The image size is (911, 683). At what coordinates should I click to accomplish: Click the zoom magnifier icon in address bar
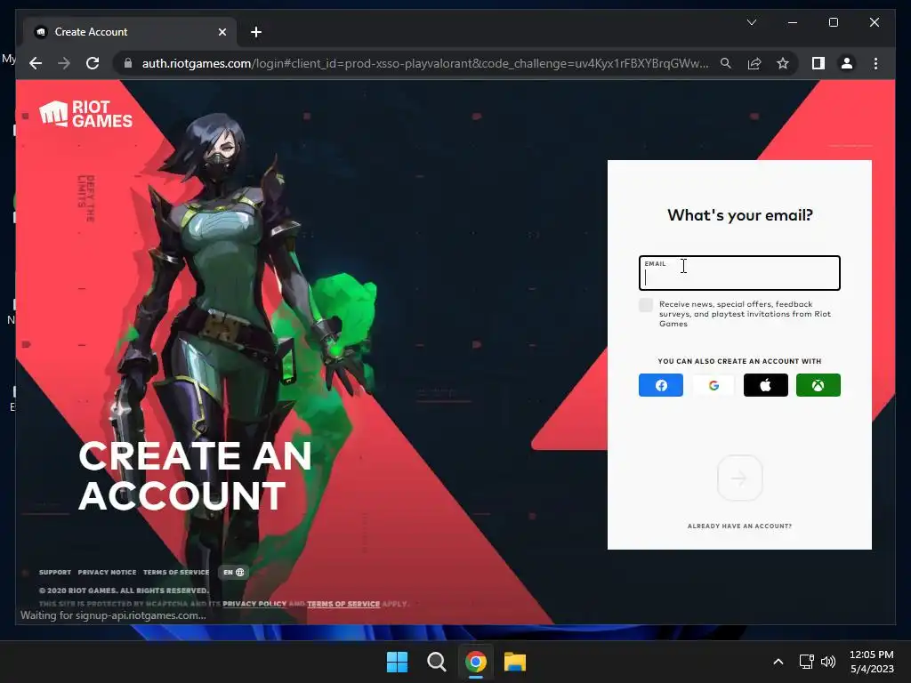[726, 63]
